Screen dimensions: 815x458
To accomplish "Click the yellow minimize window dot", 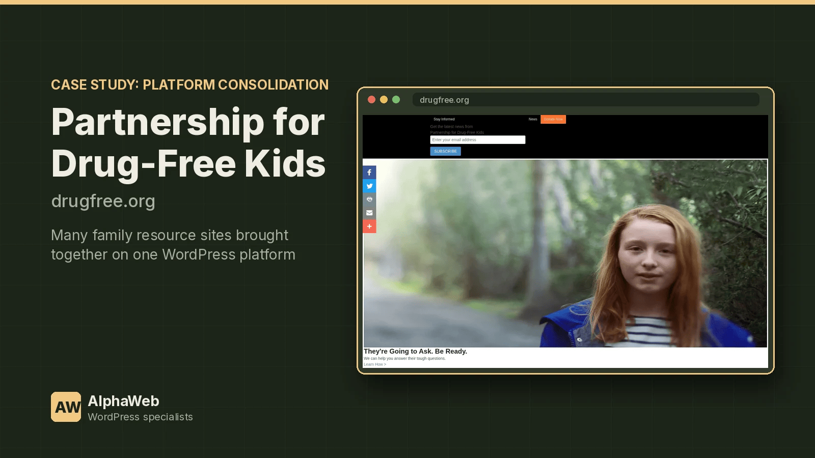I will point(384,100).
